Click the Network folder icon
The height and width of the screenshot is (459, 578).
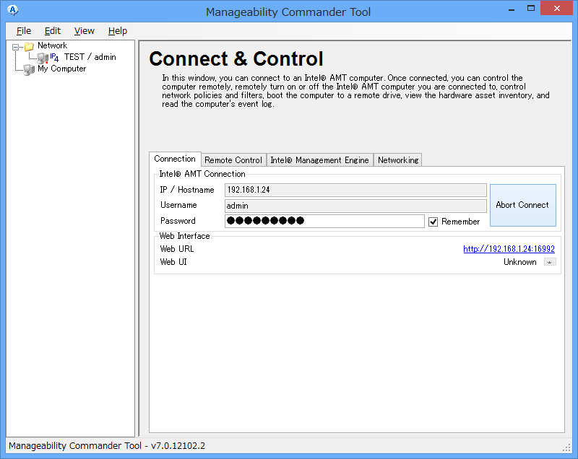click(29, 46)
